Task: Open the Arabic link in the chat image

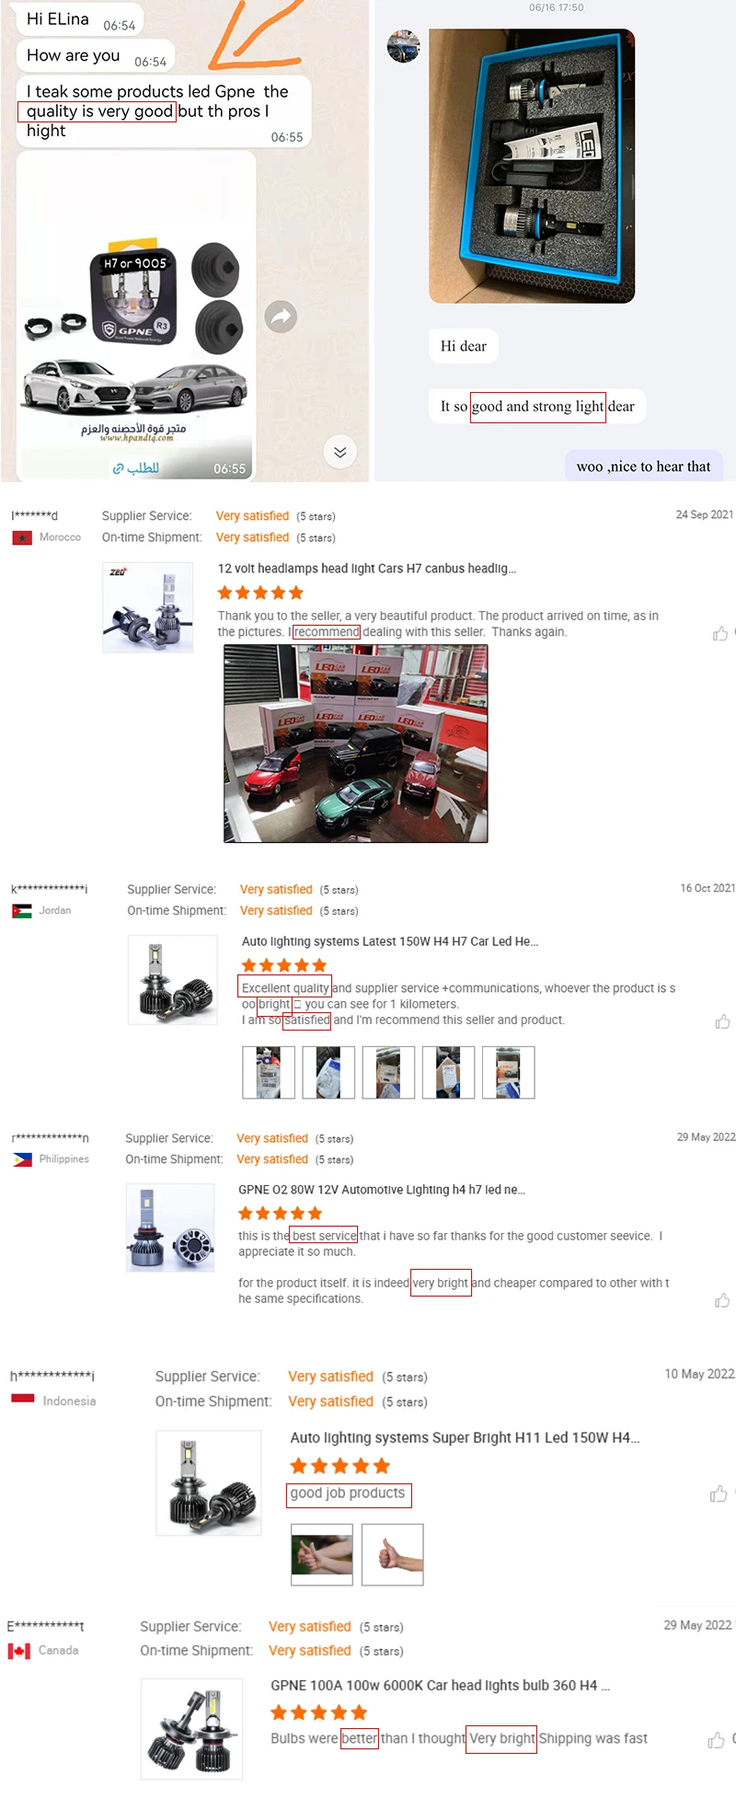Action: (x=136, y=468)
